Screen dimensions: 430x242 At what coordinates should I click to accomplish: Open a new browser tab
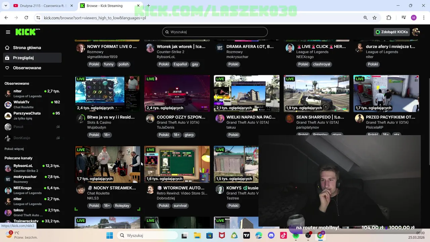(x=148, y=6)
